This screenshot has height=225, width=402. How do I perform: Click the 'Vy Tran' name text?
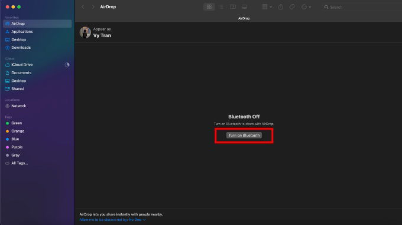click(x=102, y=35)
